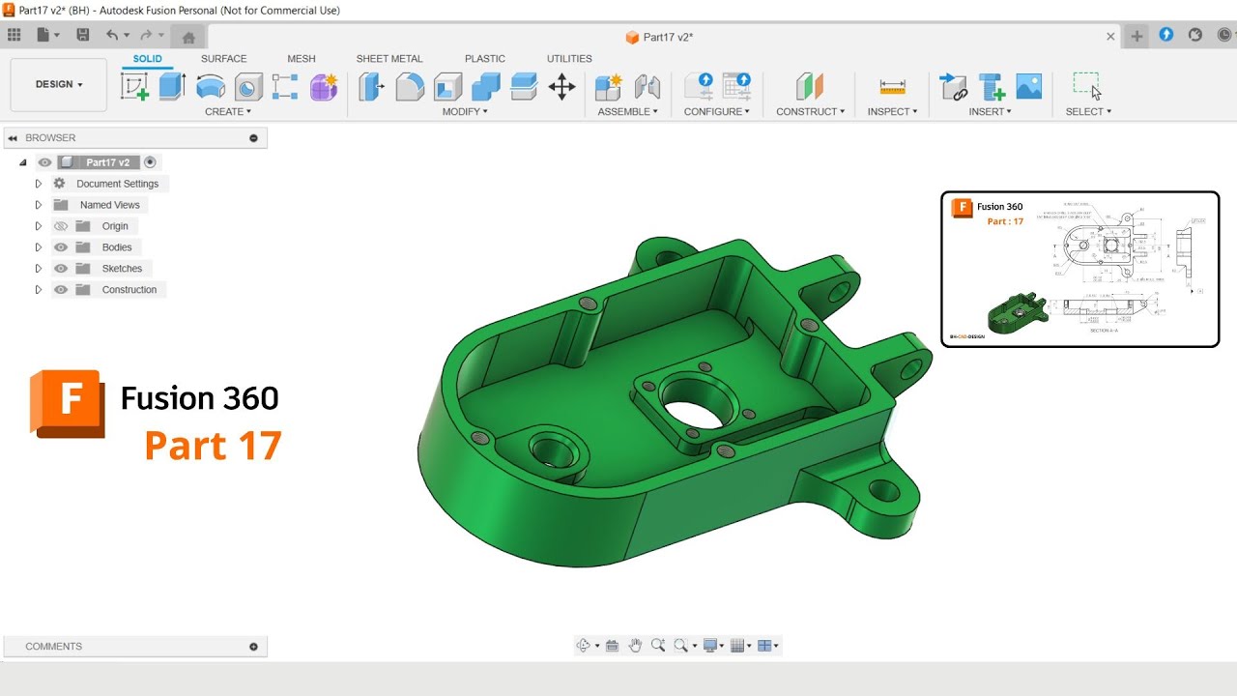The height and width of the screenshot is (696, 1237).
Task: Switch to the UTILITIES tab
Action: pos(569,59)
